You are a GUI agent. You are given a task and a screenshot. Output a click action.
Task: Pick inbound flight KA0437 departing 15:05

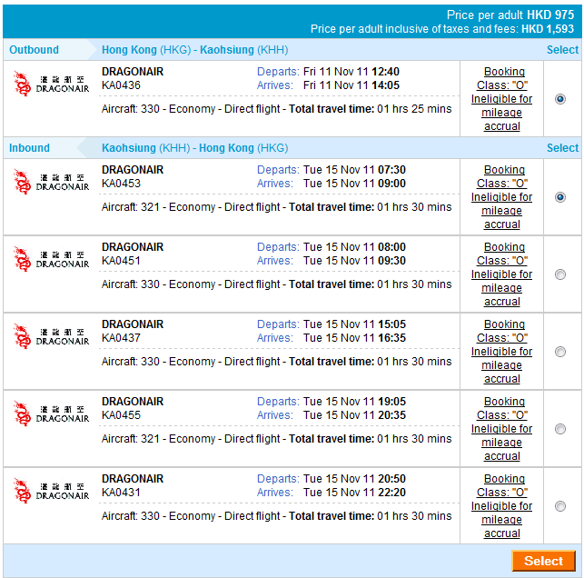pyautogui.click(x=559, y=352)
